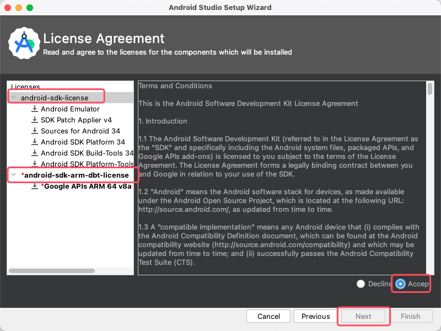Click download icon beside Android SDK Build-Tools 34
Viewport: 441px width, 331px height.
[x=35, y=153]
